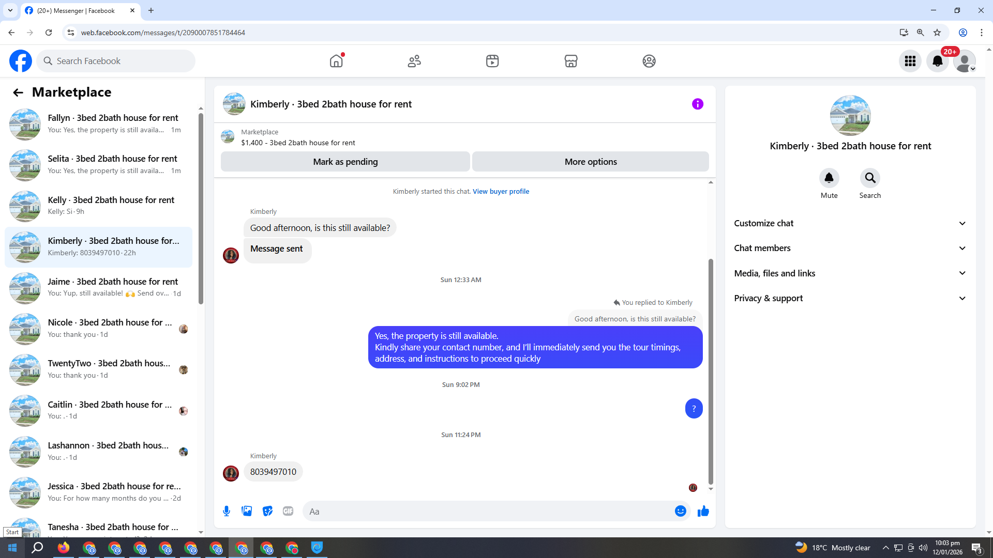The width and height of the screenshot is (993, 558).
Task: Mute this conversation with the bell toggle
Action: [x=829, y=178]
